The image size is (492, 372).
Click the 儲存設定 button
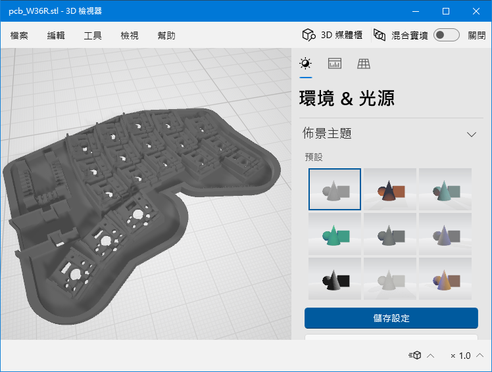391,318
